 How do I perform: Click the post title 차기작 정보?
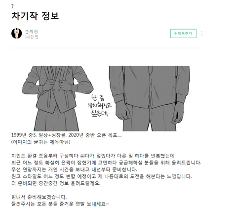click(35, 16)
